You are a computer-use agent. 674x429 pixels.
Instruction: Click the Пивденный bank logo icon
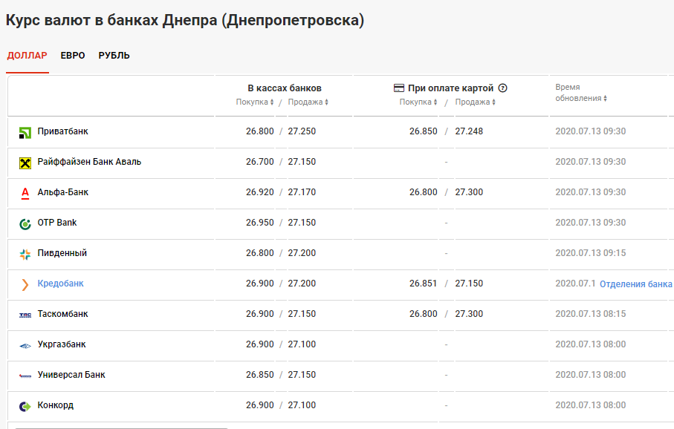point(25,255)
